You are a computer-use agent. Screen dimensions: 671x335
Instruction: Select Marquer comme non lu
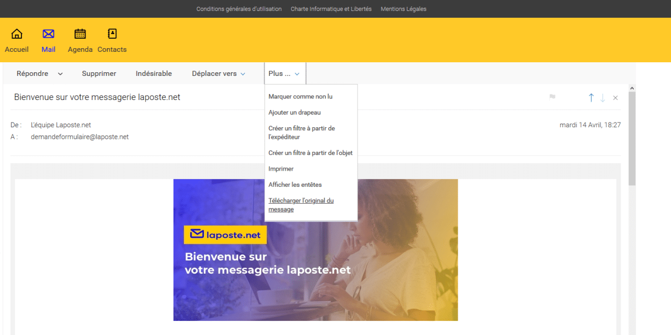(x=300, y=96)
